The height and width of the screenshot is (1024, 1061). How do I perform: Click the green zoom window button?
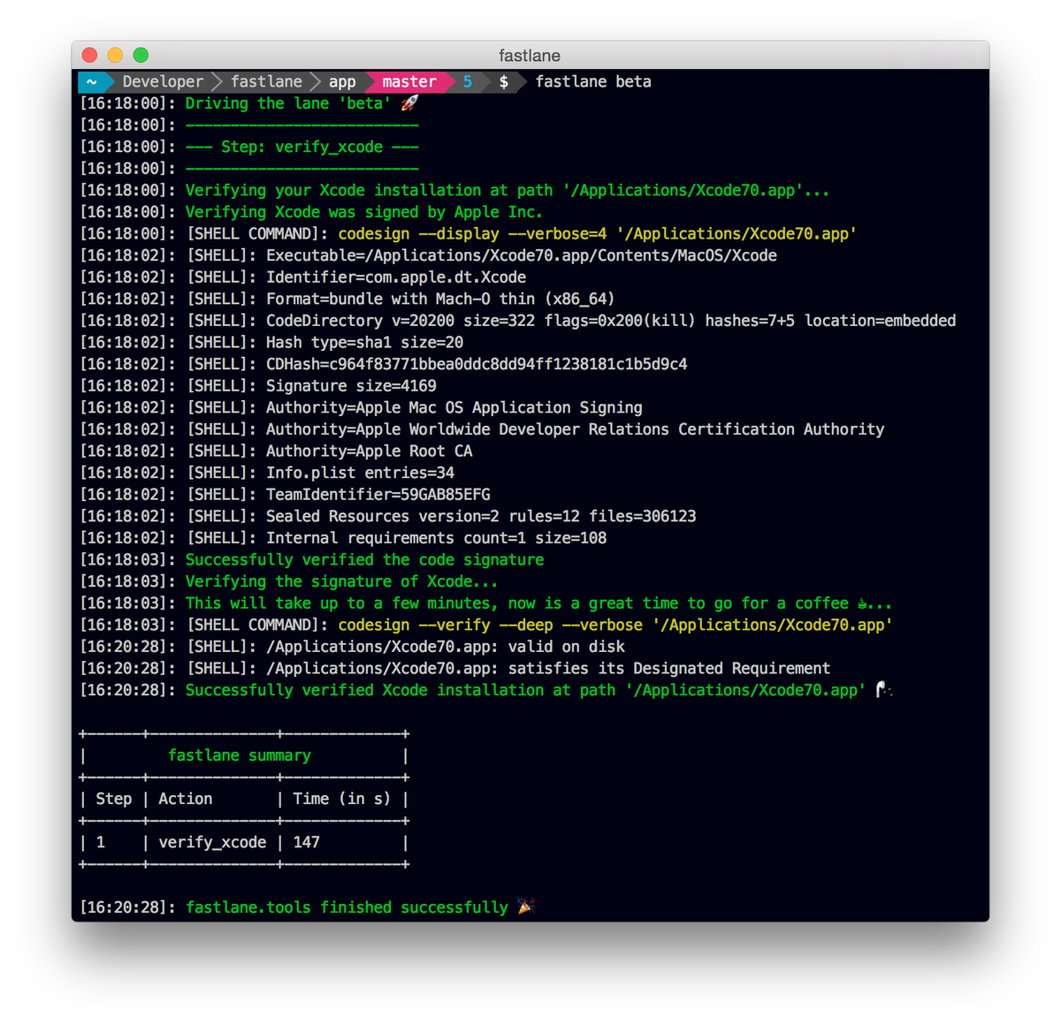[x=141, y=55]
